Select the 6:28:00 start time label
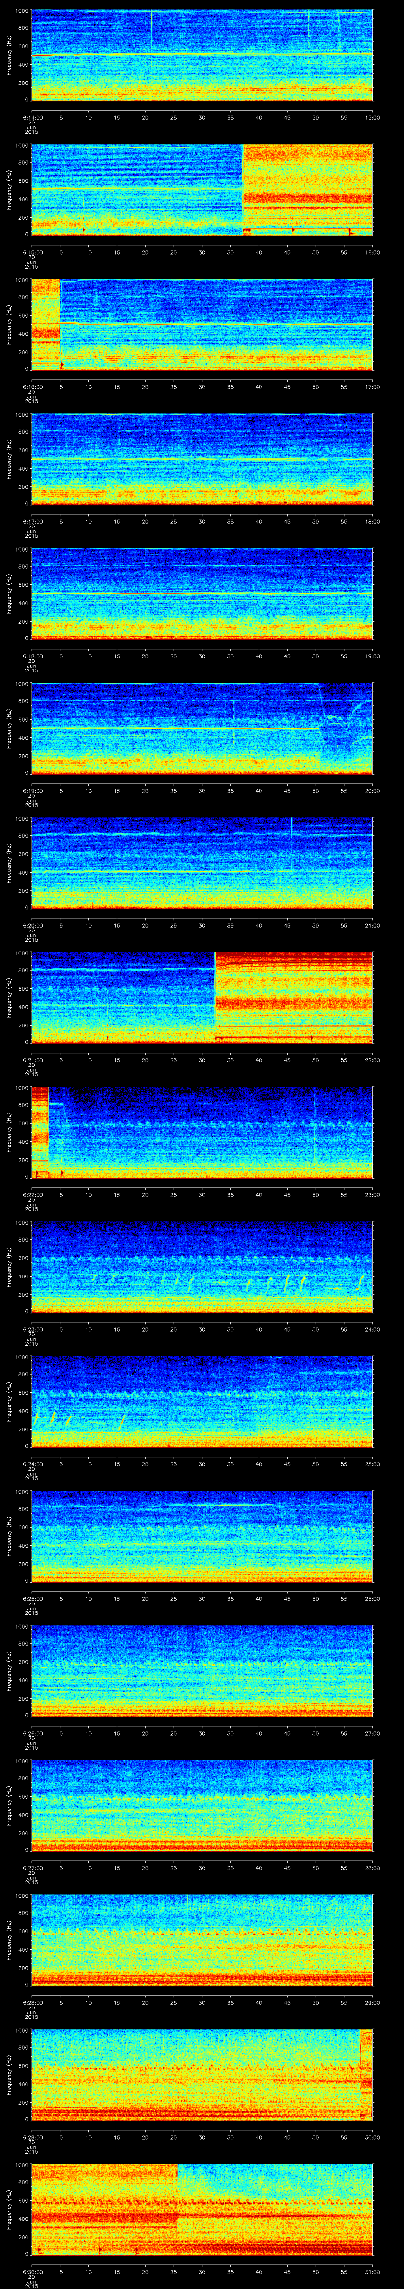404x2289 pixels. [32, 2002]
